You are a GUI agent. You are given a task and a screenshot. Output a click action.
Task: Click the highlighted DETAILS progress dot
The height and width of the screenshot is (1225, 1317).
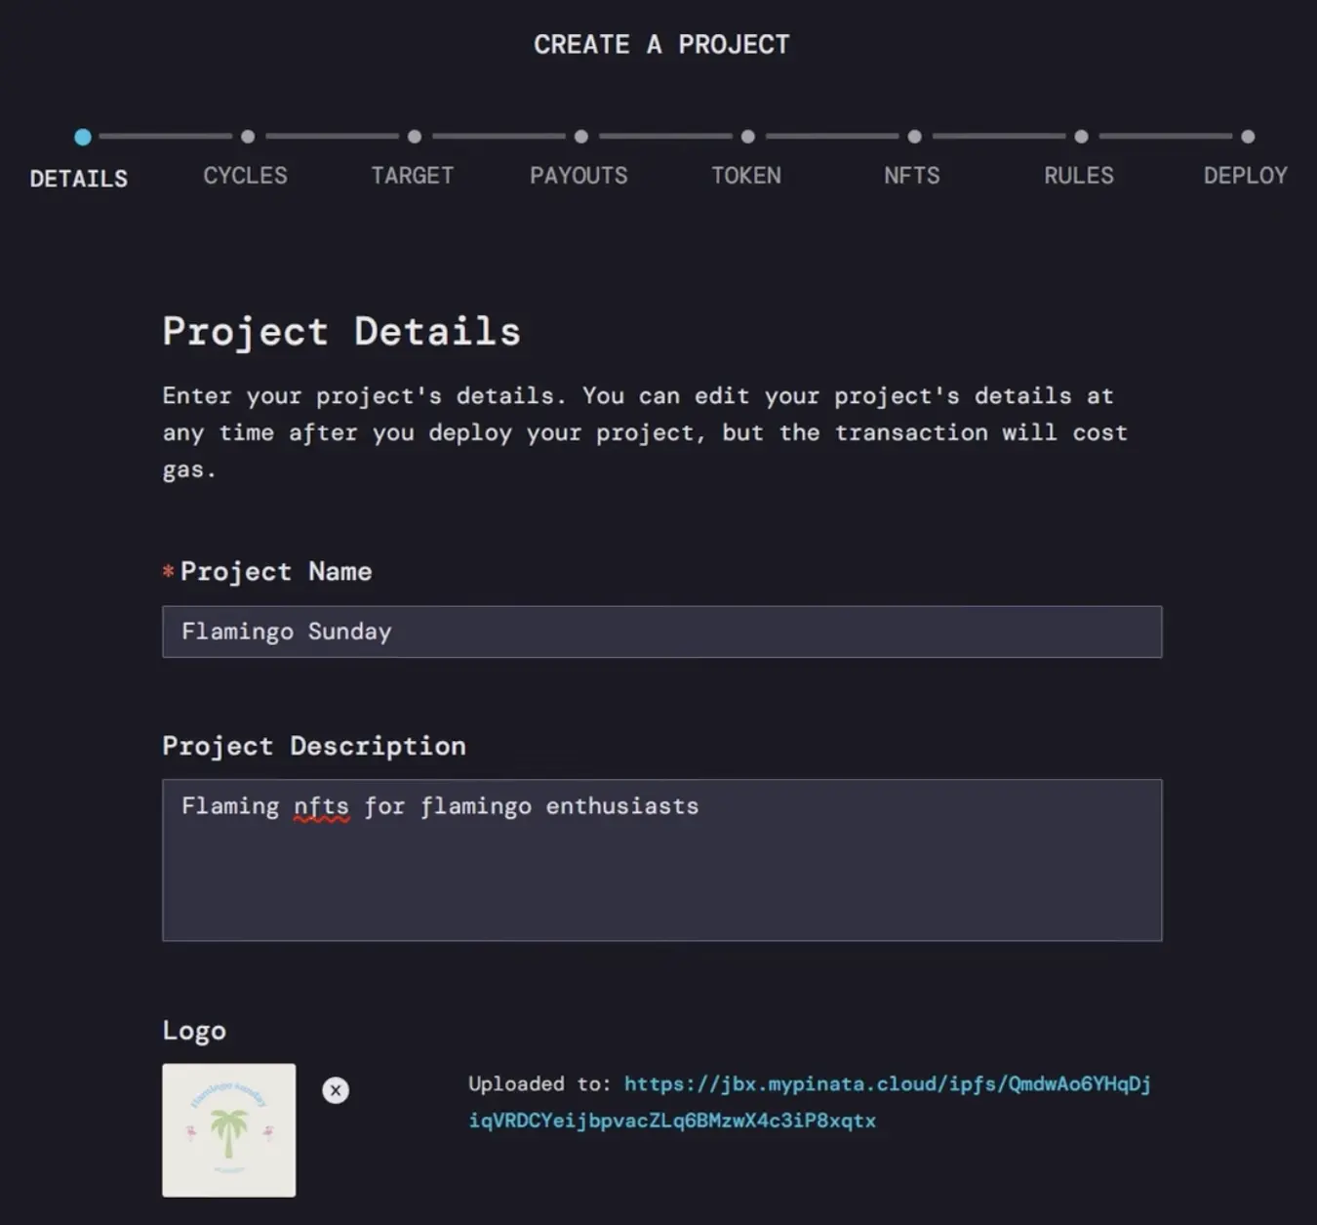(x=83, y=137)
